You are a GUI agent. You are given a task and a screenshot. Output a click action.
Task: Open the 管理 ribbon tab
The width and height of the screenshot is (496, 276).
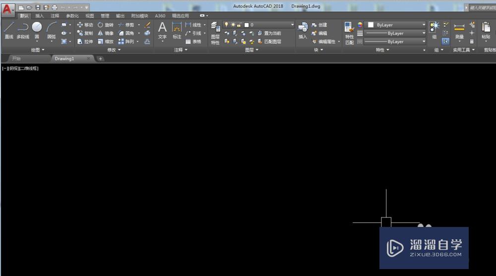105,16
